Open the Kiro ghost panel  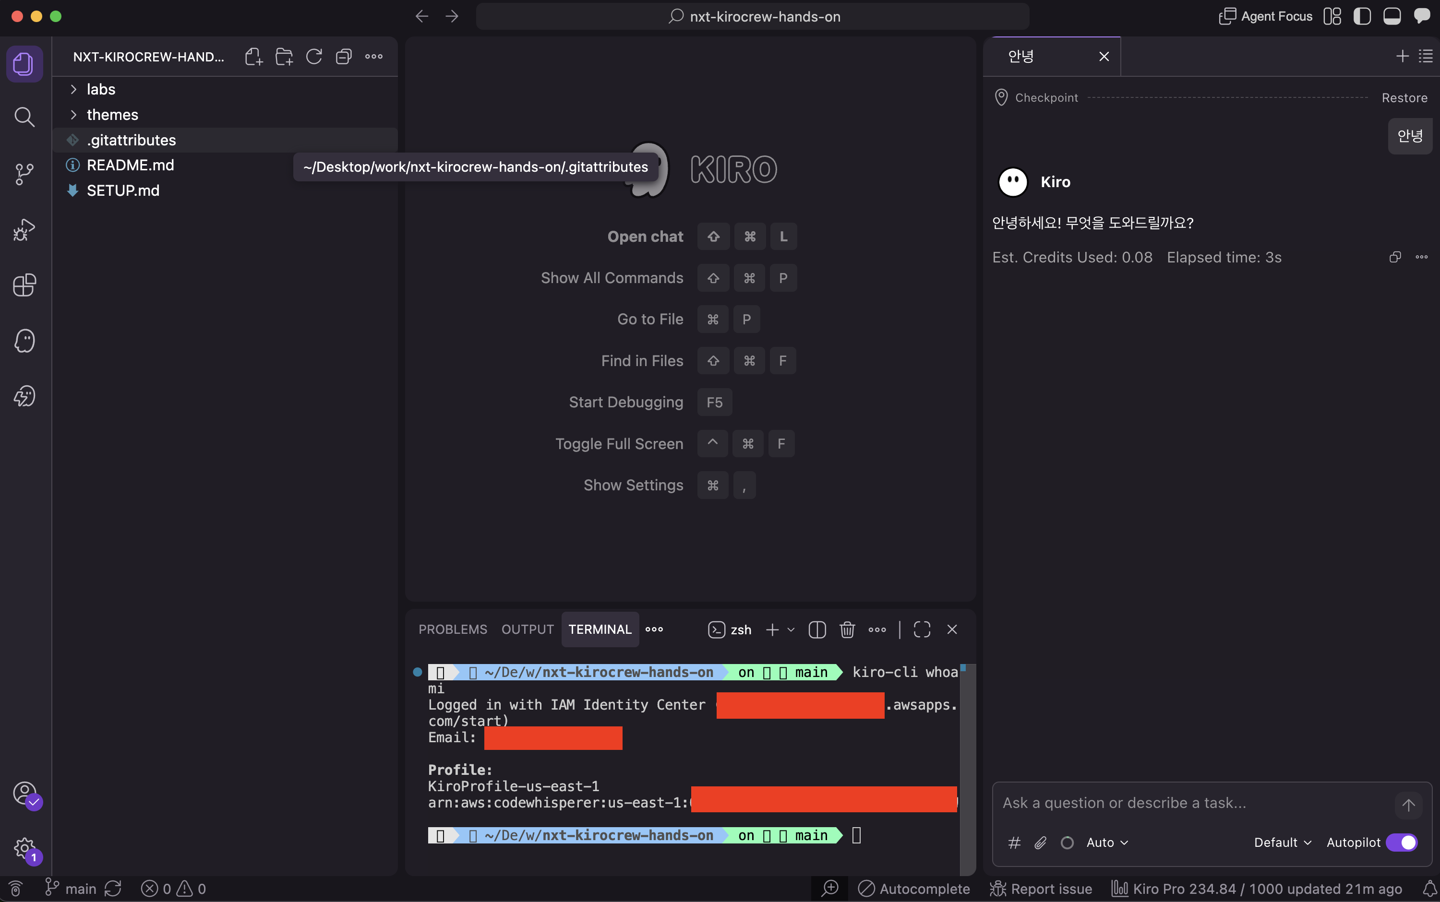[x=24, y=341]
